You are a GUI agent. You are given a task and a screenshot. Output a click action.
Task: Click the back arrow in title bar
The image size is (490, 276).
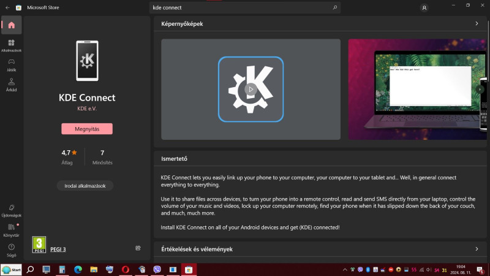click(x=7, y=7)
